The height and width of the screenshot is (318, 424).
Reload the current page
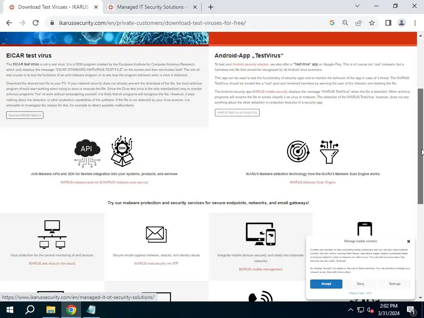pyautogui.click(x=36, y=23)
